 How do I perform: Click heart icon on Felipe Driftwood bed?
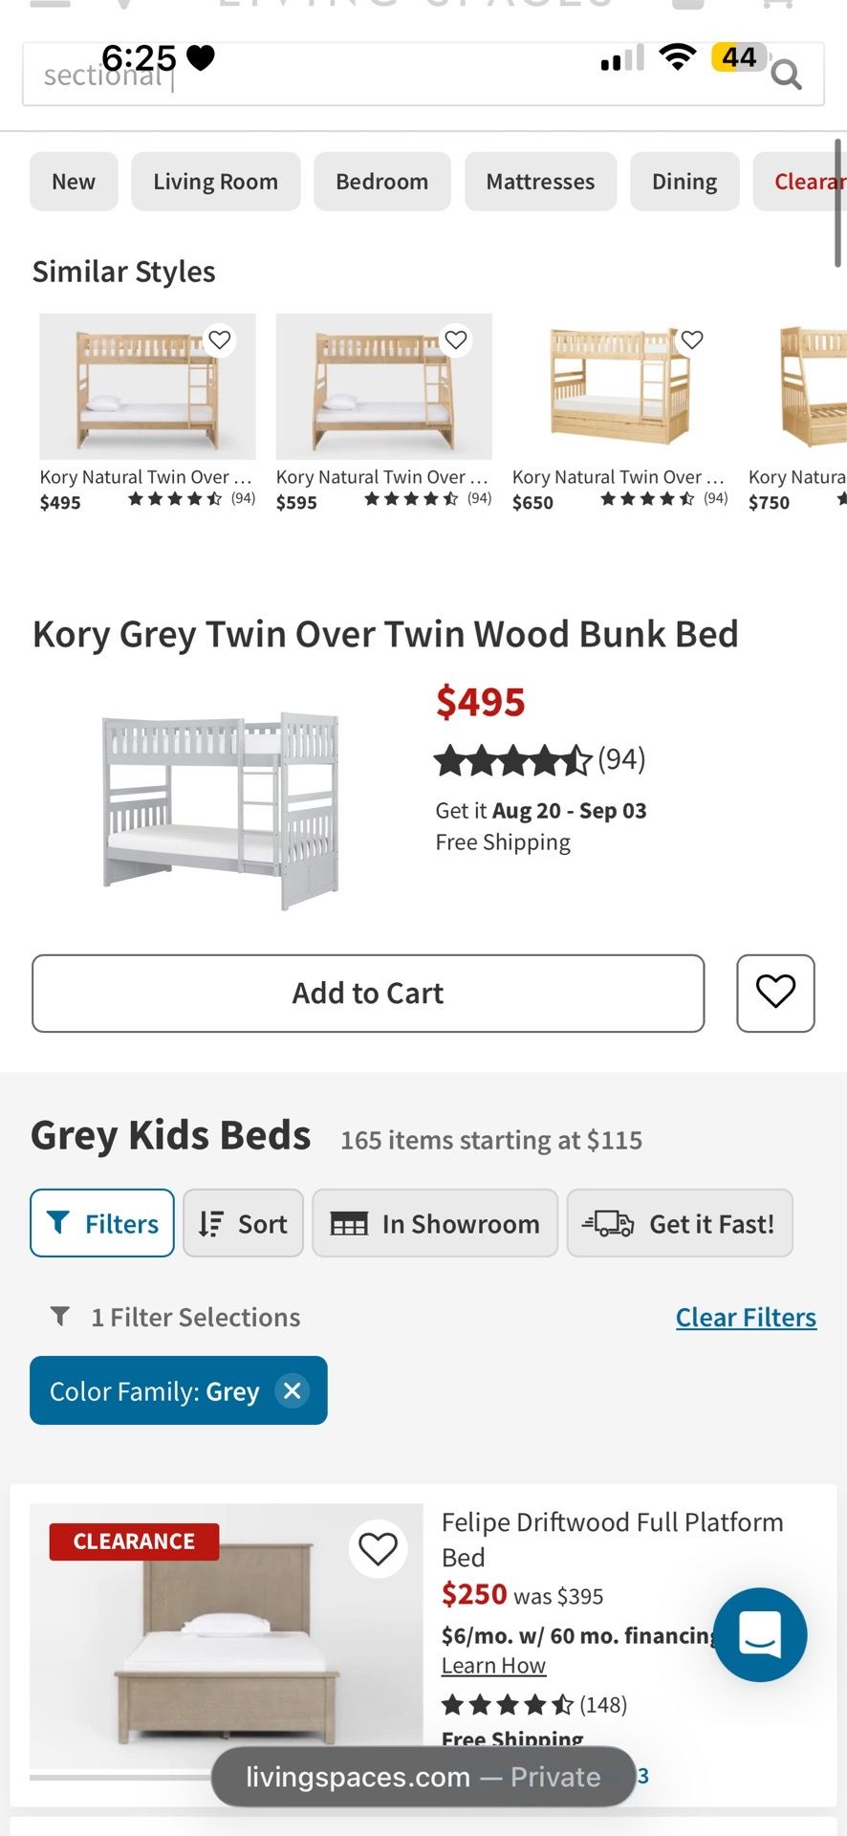[x=378, y=1548]
